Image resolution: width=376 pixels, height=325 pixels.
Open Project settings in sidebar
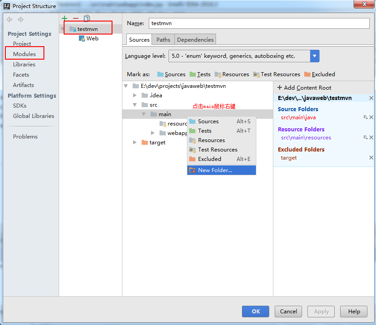point(22,43)
